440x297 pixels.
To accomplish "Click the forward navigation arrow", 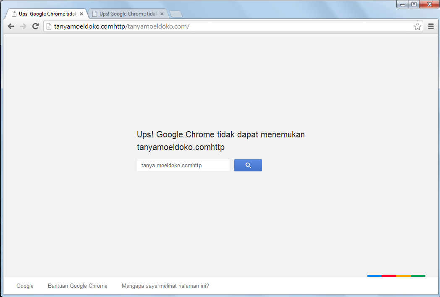I will click(23, 26).
